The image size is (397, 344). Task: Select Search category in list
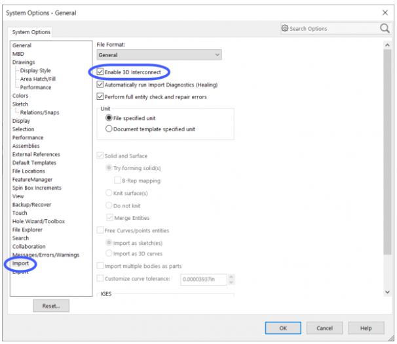[20, 238]
